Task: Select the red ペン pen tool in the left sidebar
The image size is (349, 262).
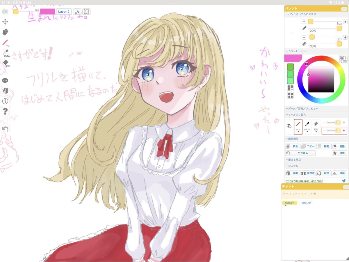Action: (6, 43)
